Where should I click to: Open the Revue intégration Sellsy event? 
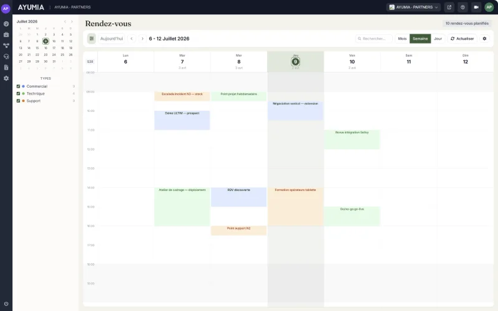[x=352, y=139]
